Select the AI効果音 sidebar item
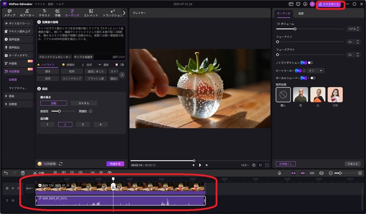Image resolution: width=366 pixels, height=214 pixels. coord(18,71)
